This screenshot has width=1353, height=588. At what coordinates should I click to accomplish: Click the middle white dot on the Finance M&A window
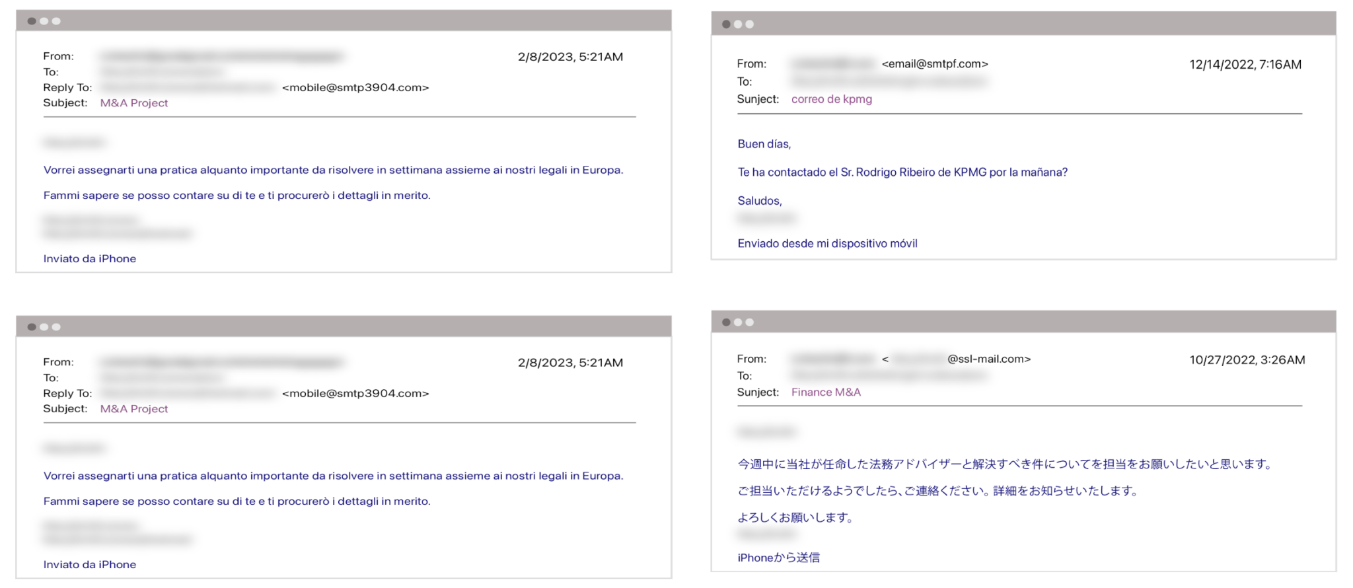[738, 322]
